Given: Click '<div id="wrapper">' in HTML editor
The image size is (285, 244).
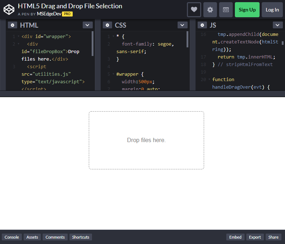Looking at the screenshot, I should click(46, 37).
